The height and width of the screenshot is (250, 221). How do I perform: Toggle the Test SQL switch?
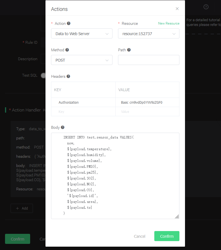point(44,76)
